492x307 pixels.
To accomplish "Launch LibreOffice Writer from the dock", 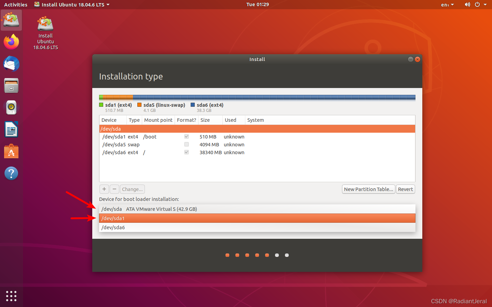I will click(x=11, y=129).
